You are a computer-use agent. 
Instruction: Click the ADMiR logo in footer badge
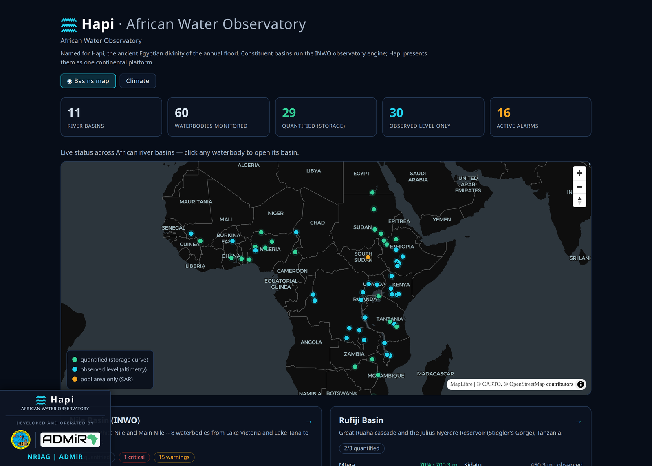point(70,439)
